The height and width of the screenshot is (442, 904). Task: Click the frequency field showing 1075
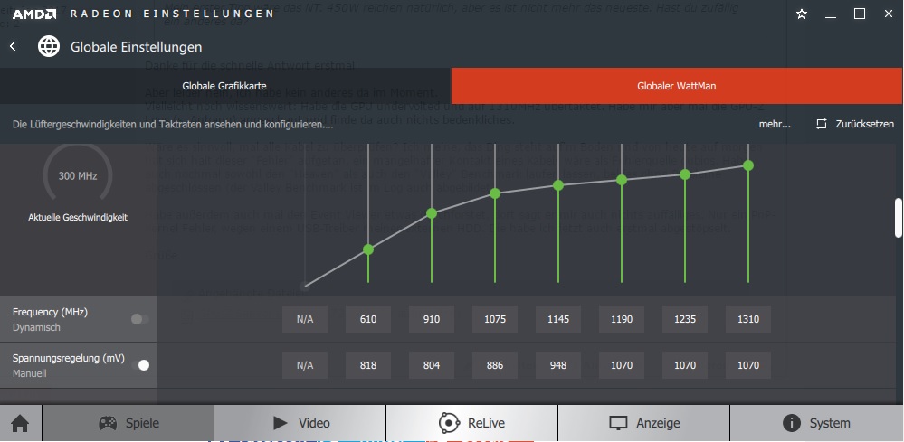(495, 319)
